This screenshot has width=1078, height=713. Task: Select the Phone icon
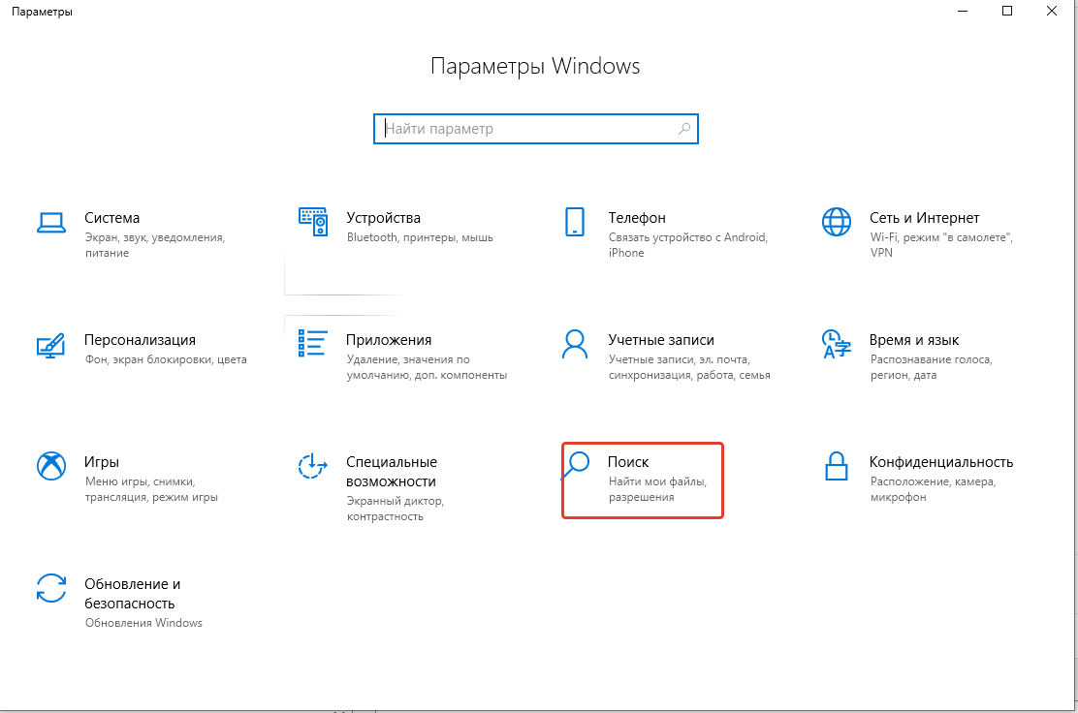575,222
